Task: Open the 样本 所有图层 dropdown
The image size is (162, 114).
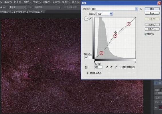Action: [47, 7]
